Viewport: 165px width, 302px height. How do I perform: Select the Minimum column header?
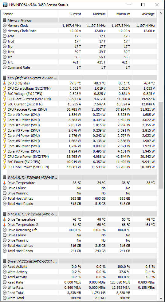[x=95, y=14]
